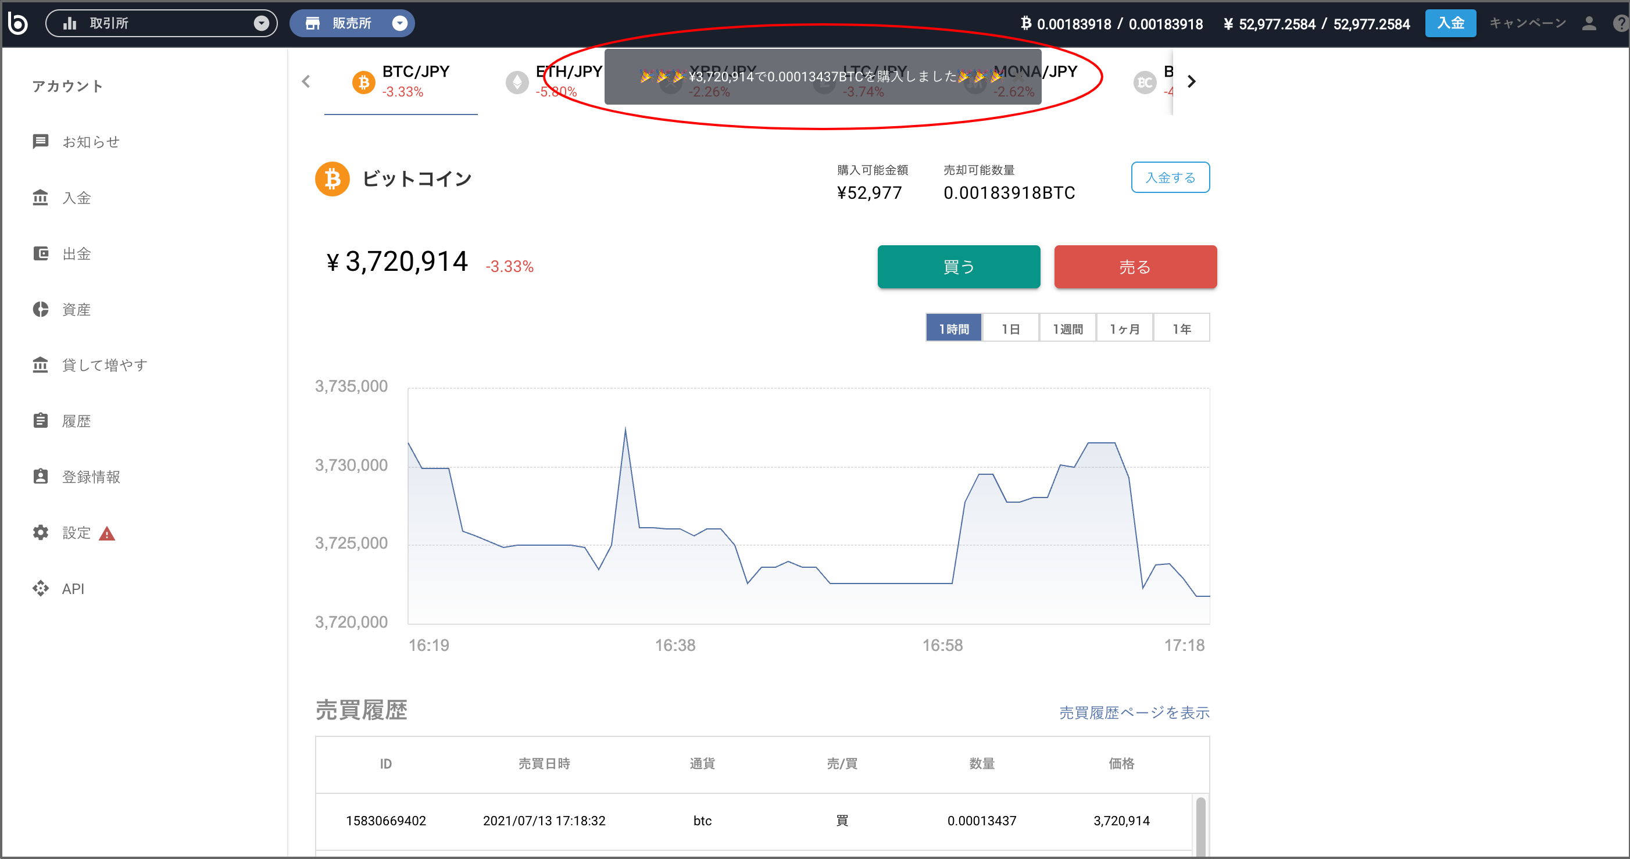The width and height of the screenshot is (1630, 859).
Task: Click the green 買う buy button
Action: point(959,267)
